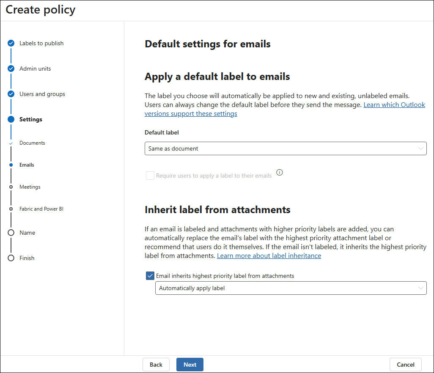The image size is (434, 373).
Task: Click the Default label field caption
Action: point(162,132)
